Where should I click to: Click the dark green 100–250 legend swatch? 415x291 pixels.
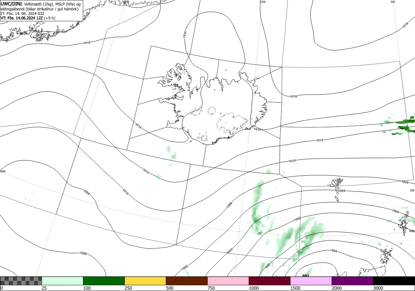(104, 281)
